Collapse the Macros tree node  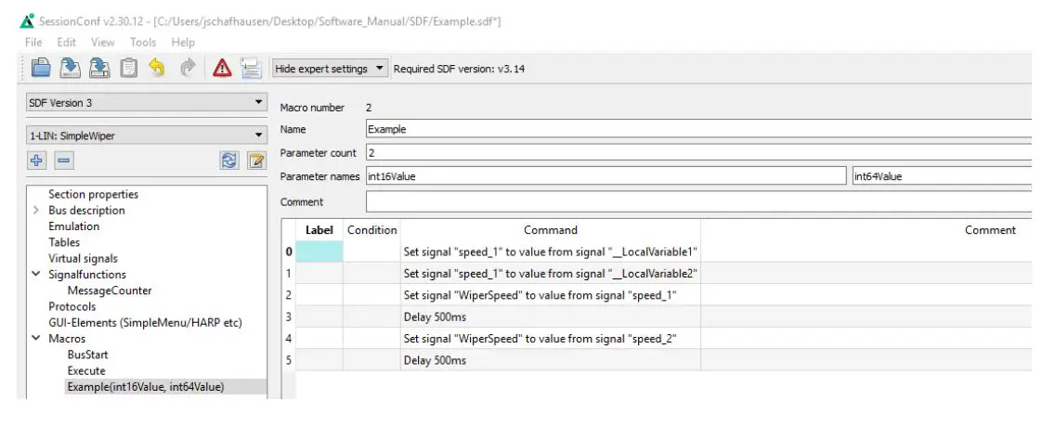[x=35, y=339]
